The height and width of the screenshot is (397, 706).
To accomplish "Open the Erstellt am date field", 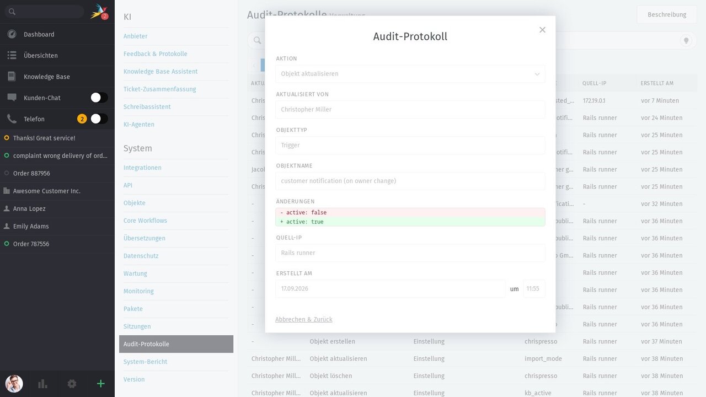I will click(391, 288).
